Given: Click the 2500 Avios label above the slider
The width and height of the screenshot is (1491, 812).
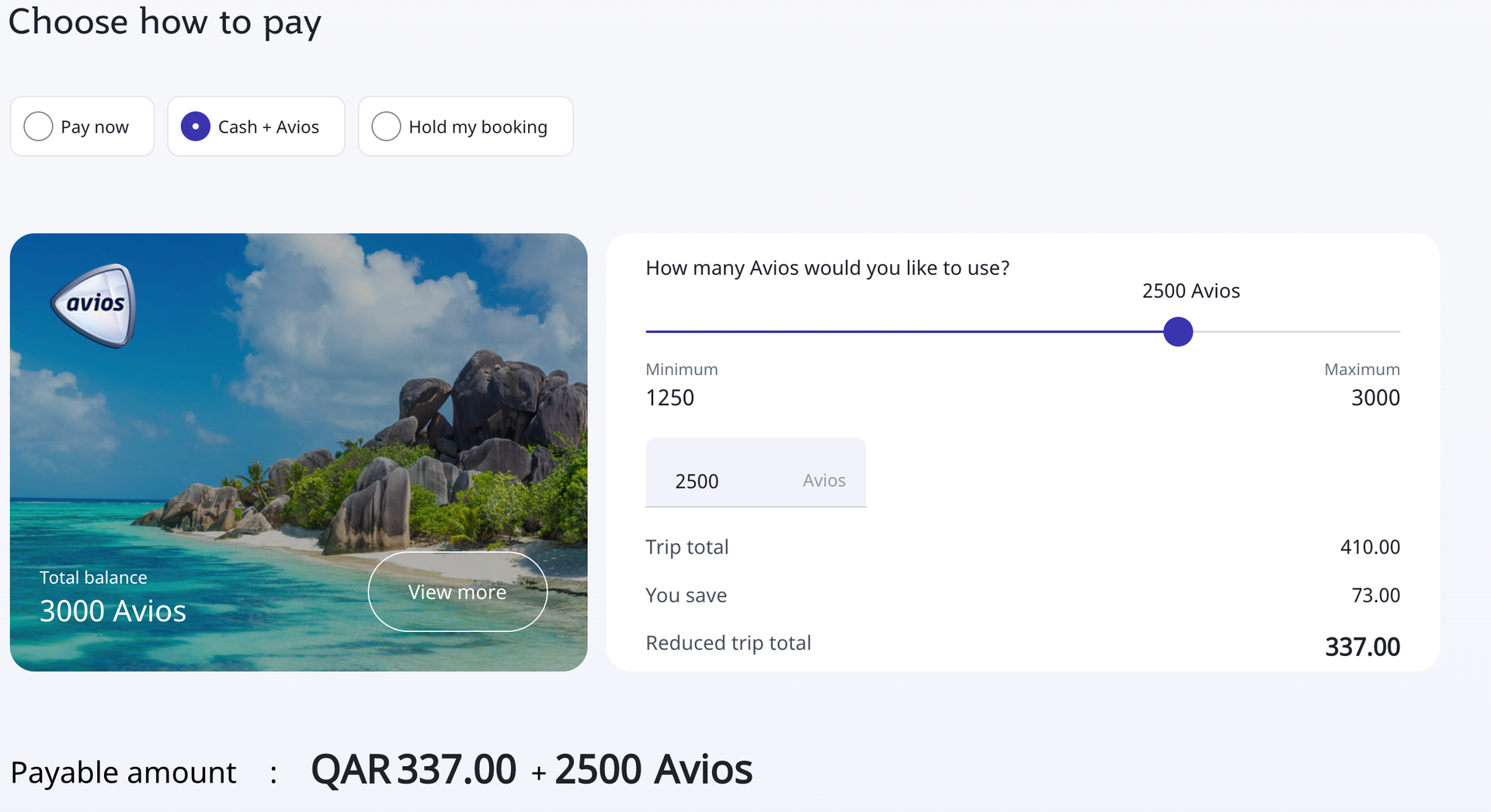Looking at the screenshot, I should pyautogui.click(x=1190, y=290).
